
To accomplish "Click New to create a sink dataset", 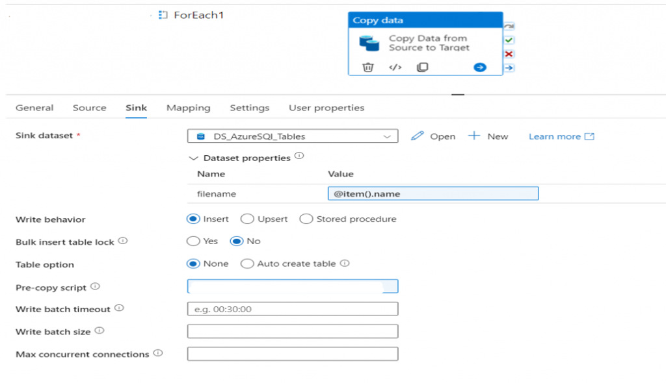I will tap(489, 136).
